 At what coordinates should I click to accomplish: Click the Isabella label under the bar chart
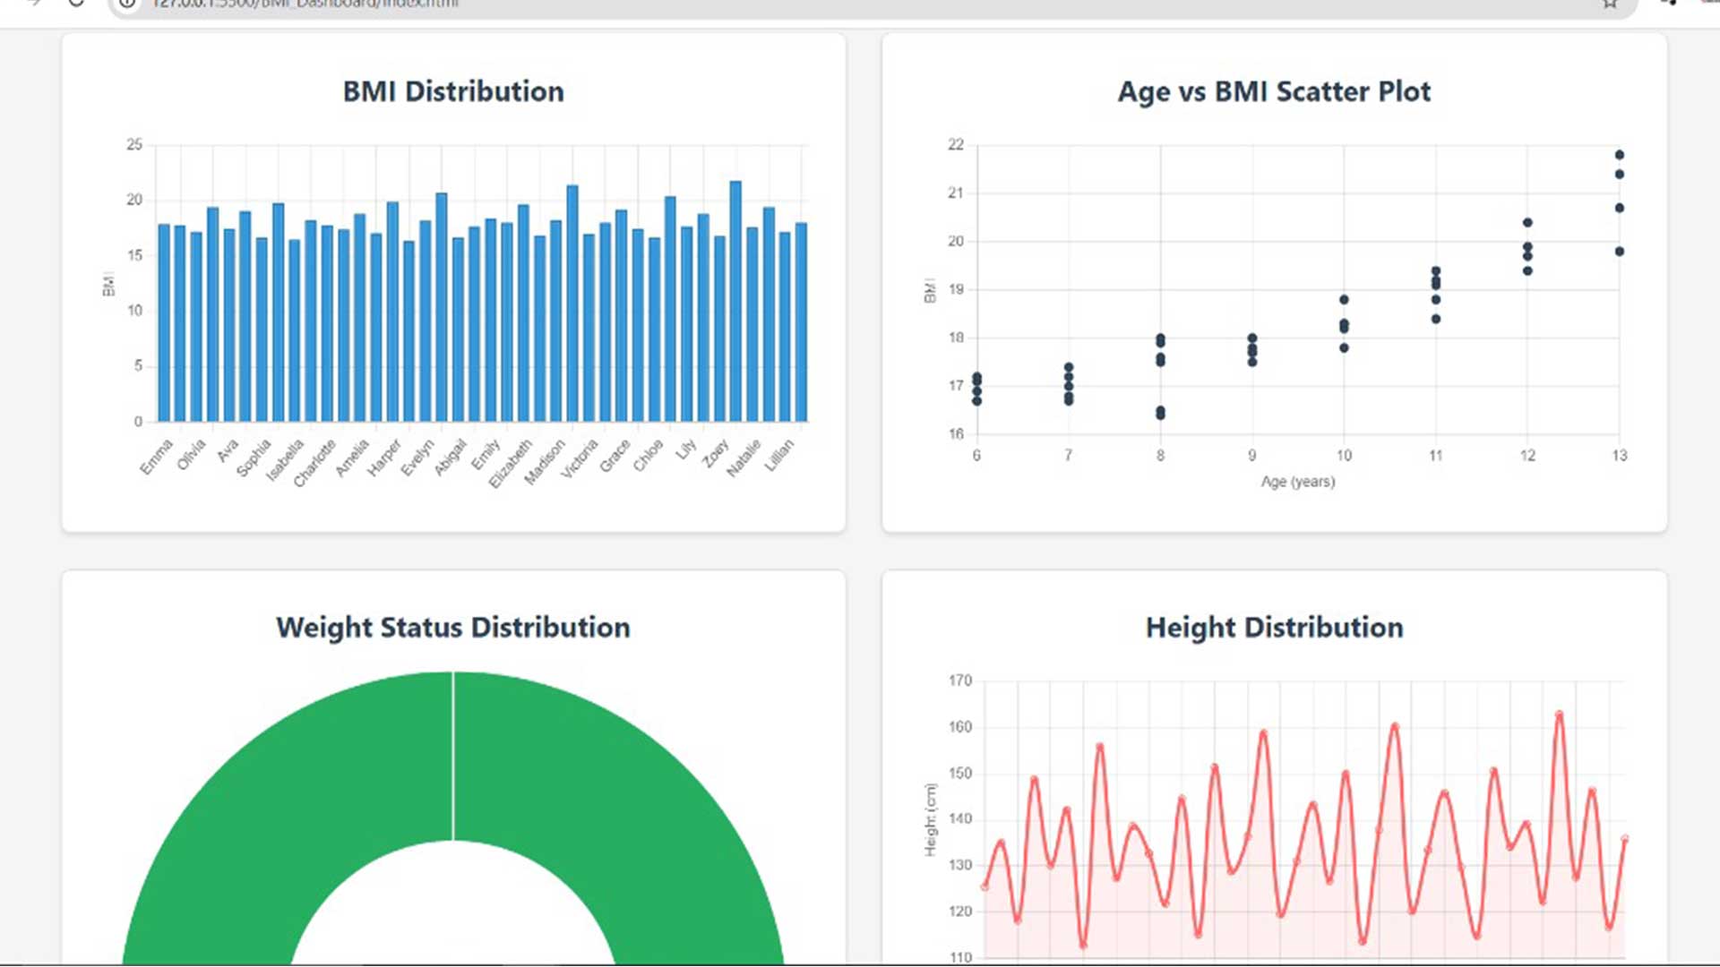click(x=285, y=460)
